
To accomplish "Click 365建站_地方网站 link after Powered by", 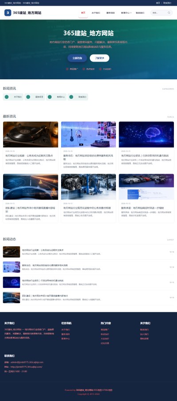I will 85,390.
